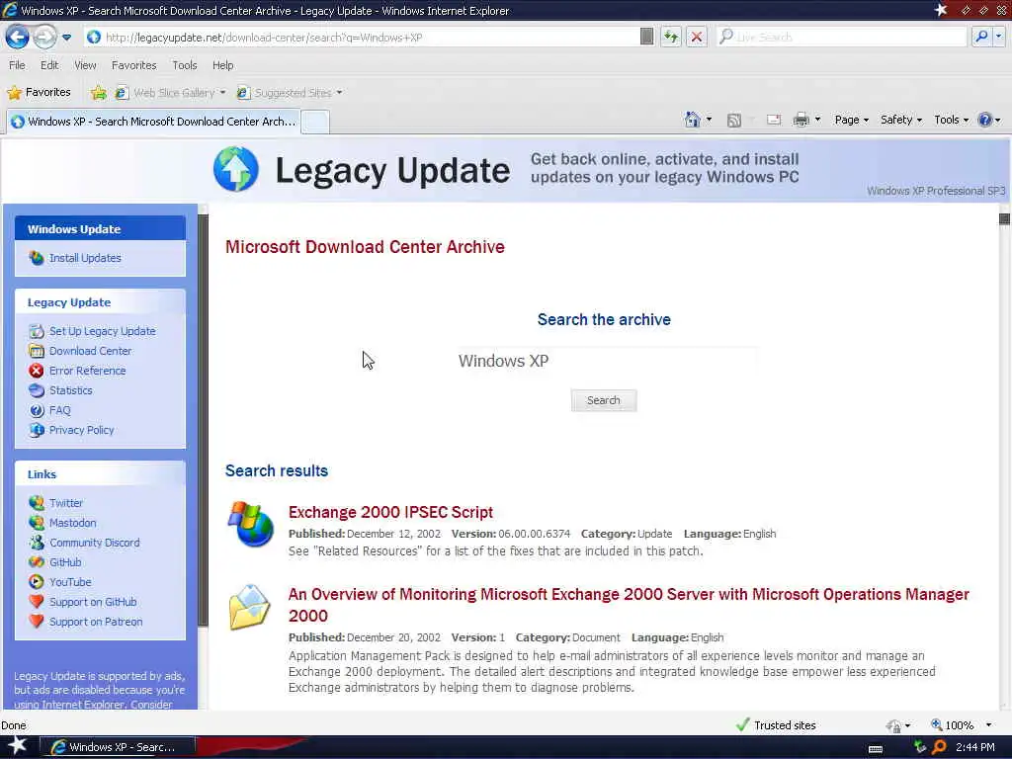Click the sidebar vertical scrollbar
1012x759 pixels.
click(x=204, y=419)
